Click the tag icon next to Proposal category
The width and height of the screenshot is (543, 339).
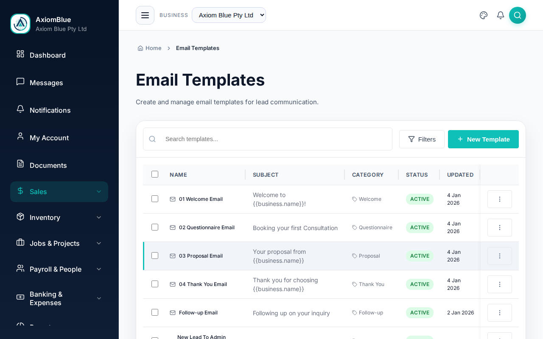pos(355,256)
